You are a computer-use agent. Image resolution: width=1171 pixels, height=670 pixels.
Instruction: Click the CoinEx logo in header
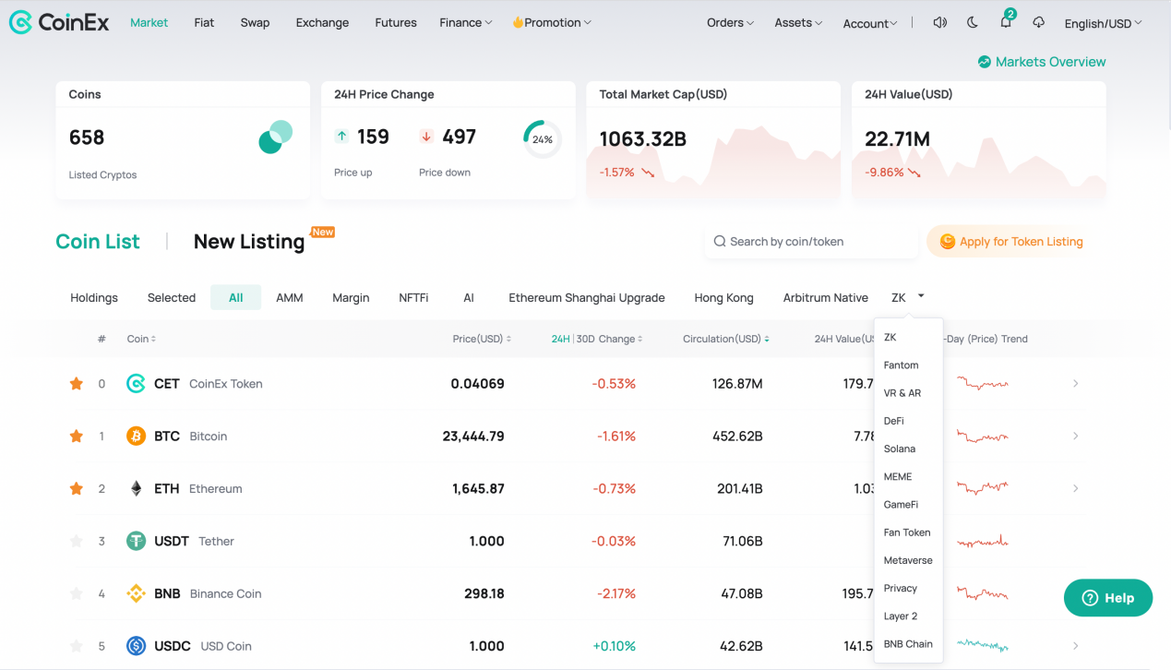tap(59, 22)
